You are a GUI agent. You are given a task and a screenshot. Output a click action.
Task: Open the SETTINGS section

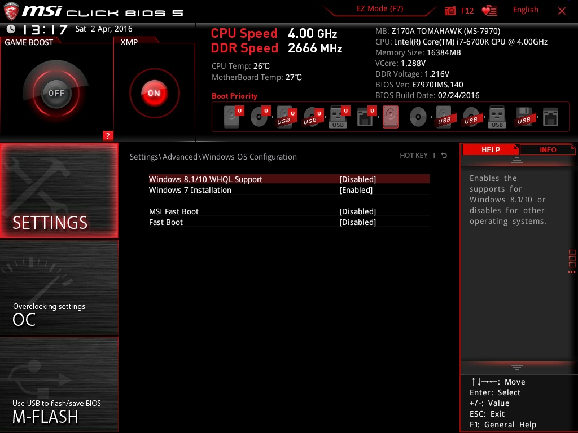59,191
